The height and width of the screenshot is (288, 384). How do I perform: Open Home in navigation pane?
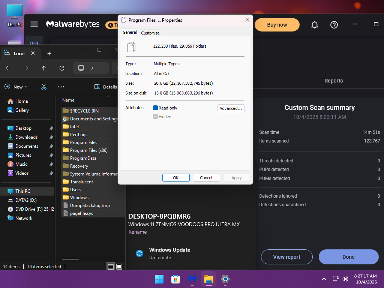(21, 101)
